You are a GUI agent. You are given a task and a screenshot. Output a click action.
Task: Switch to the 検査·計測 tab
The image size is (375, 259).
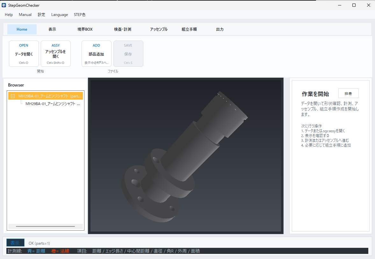pyautogui.click(x=123, y=29)
